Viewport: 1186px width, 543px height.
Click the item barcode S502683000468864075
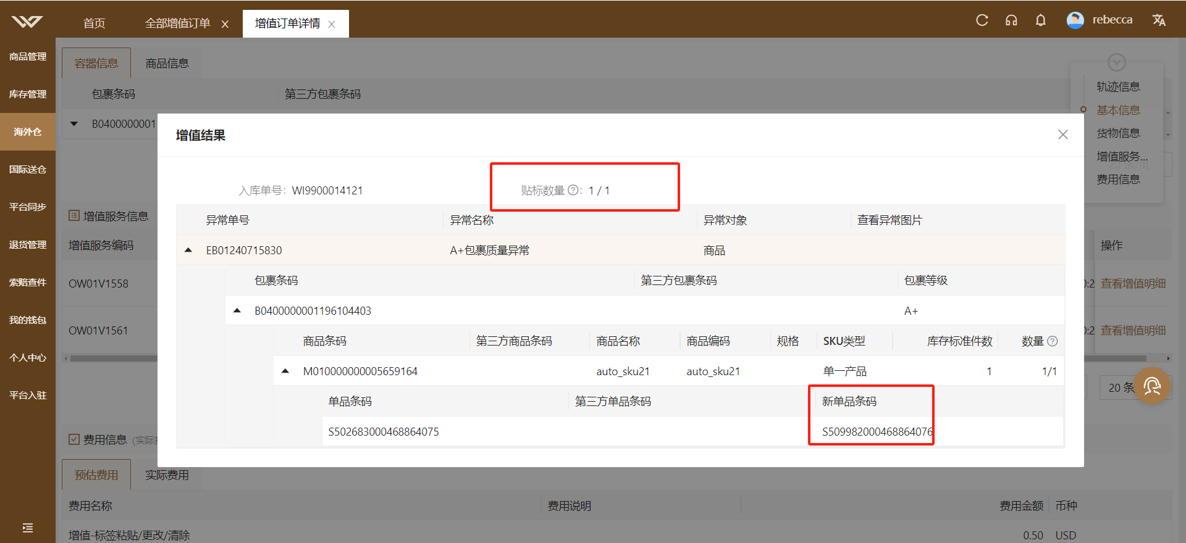tap(384, 431)
